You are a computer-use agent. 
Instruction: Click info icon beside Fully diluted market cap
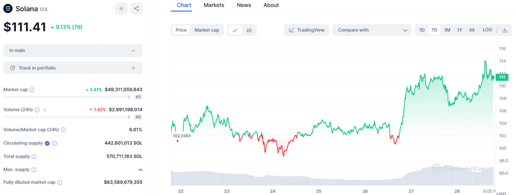(60, 182)
